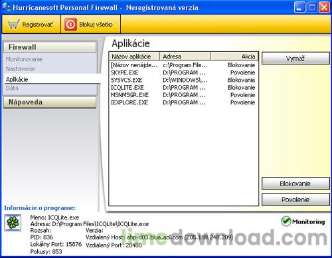Click the Hurricanesoft title bar app icon
The width and height of the screenshot is (332, 258).
pyautogui.click(x=6, y=7)
